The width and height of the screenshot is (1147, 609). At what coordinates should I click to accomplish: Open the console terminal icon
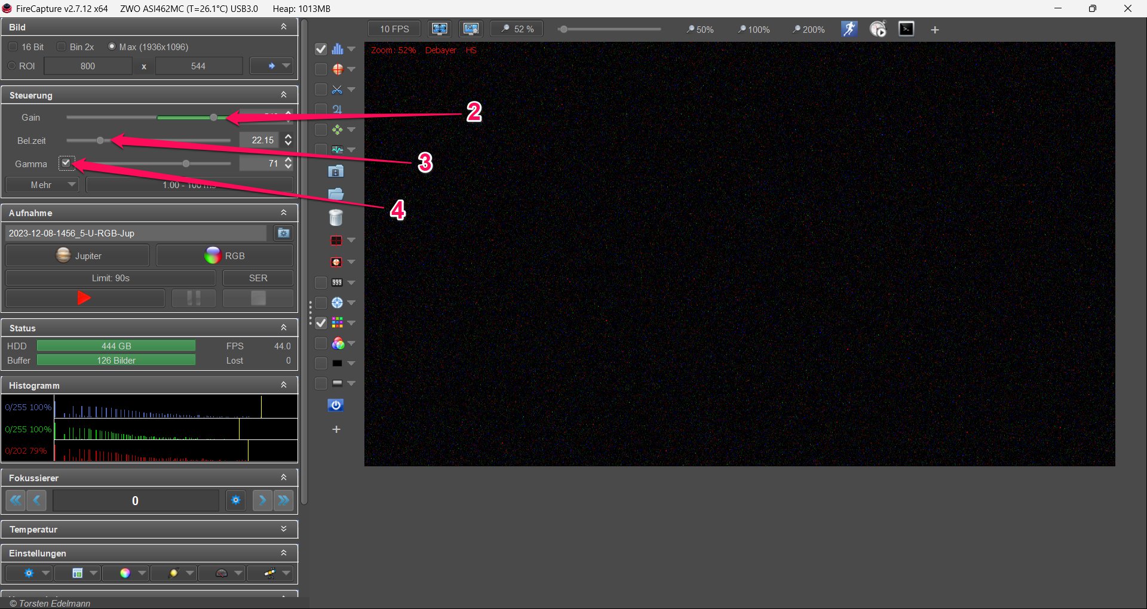[x=906, y=29]
